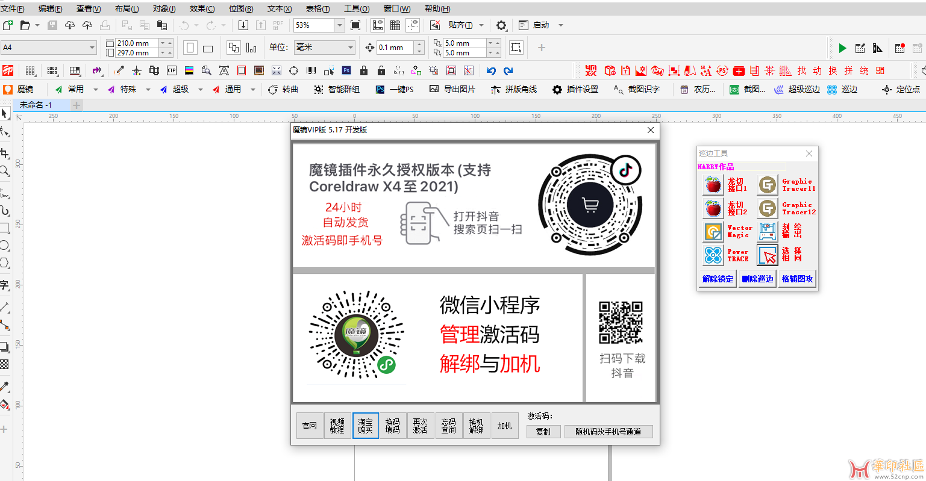Viewport: 926px width, 481px height.
Task: Click 智能群组 smart group tool
Action: tap(337, 89)
